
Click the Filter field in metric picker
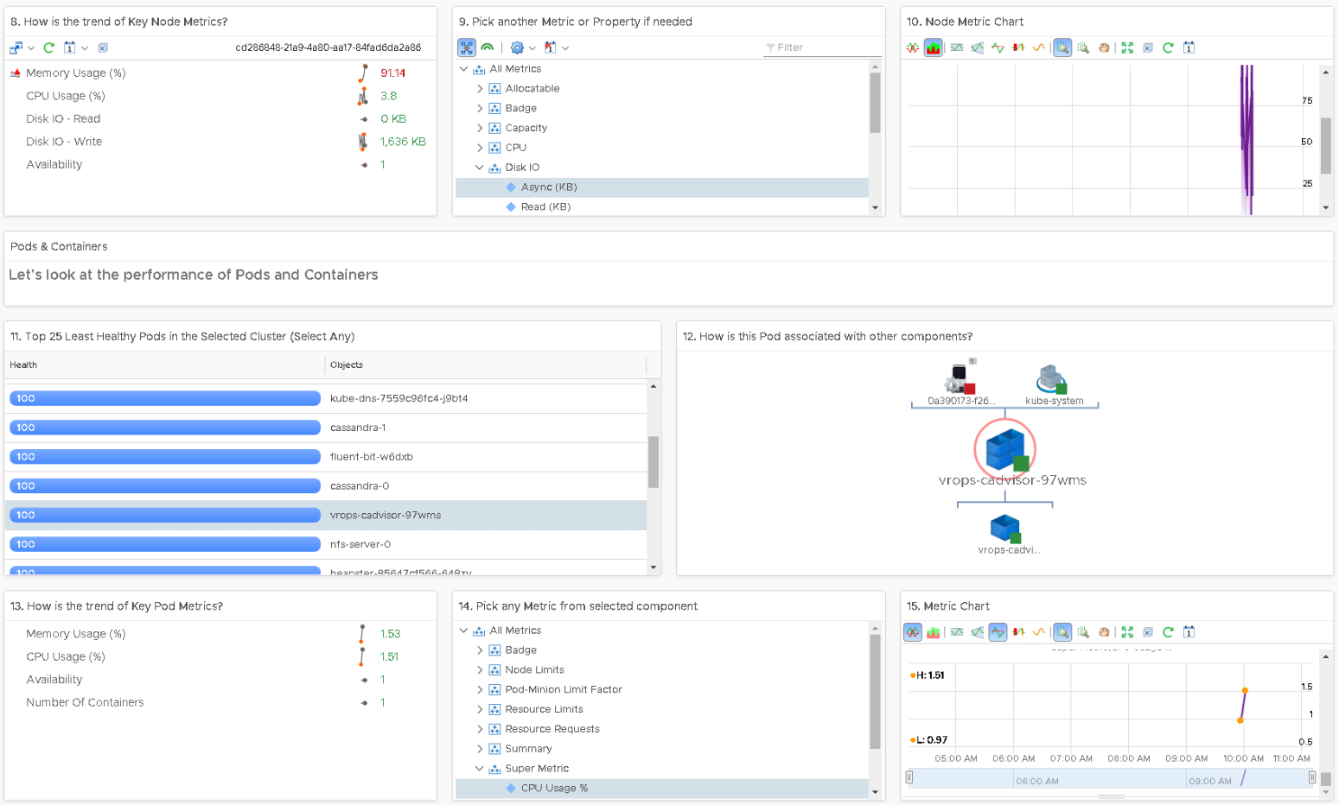coord(821,48)
